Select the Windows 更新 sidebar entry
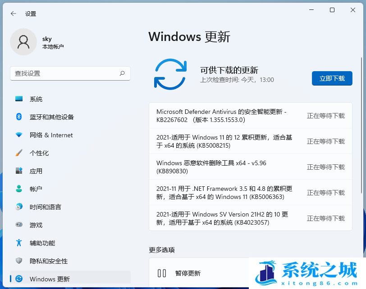The width and height of the screenshot is (366, 289). point(50,279)
